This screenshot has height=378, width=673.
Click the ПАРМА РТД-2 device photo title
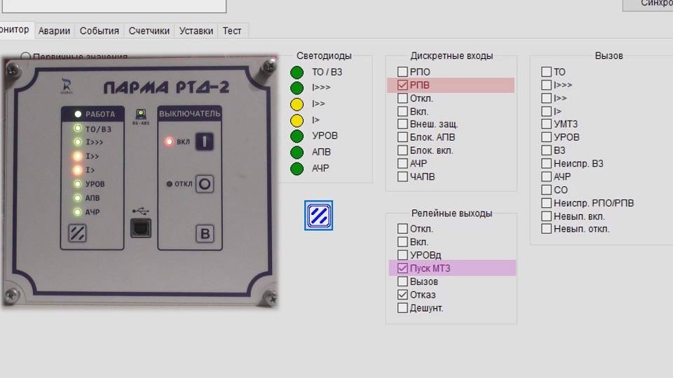(x=166, y=87)
